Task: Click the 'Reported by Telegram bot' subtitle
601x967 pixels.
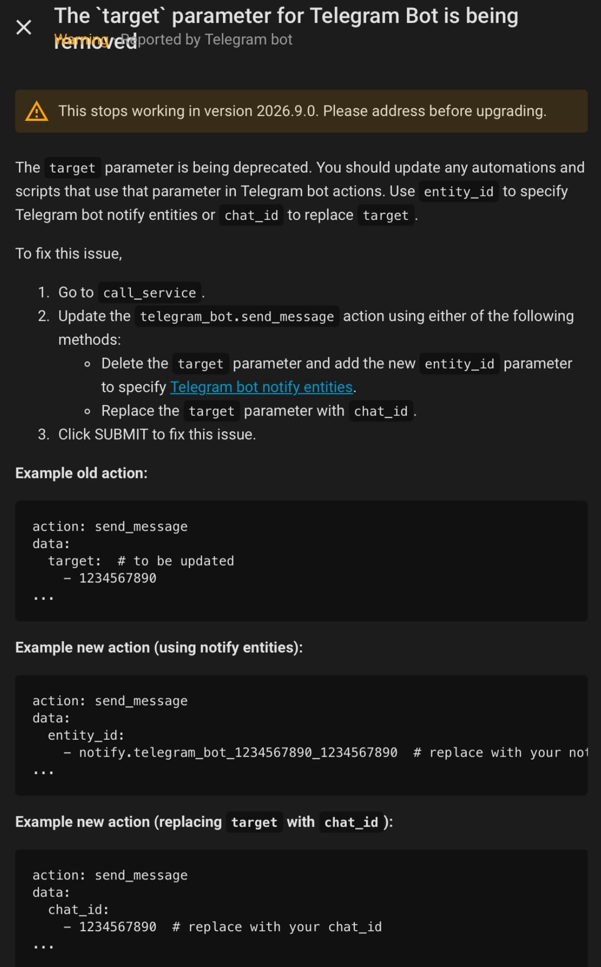Action: 214,40
